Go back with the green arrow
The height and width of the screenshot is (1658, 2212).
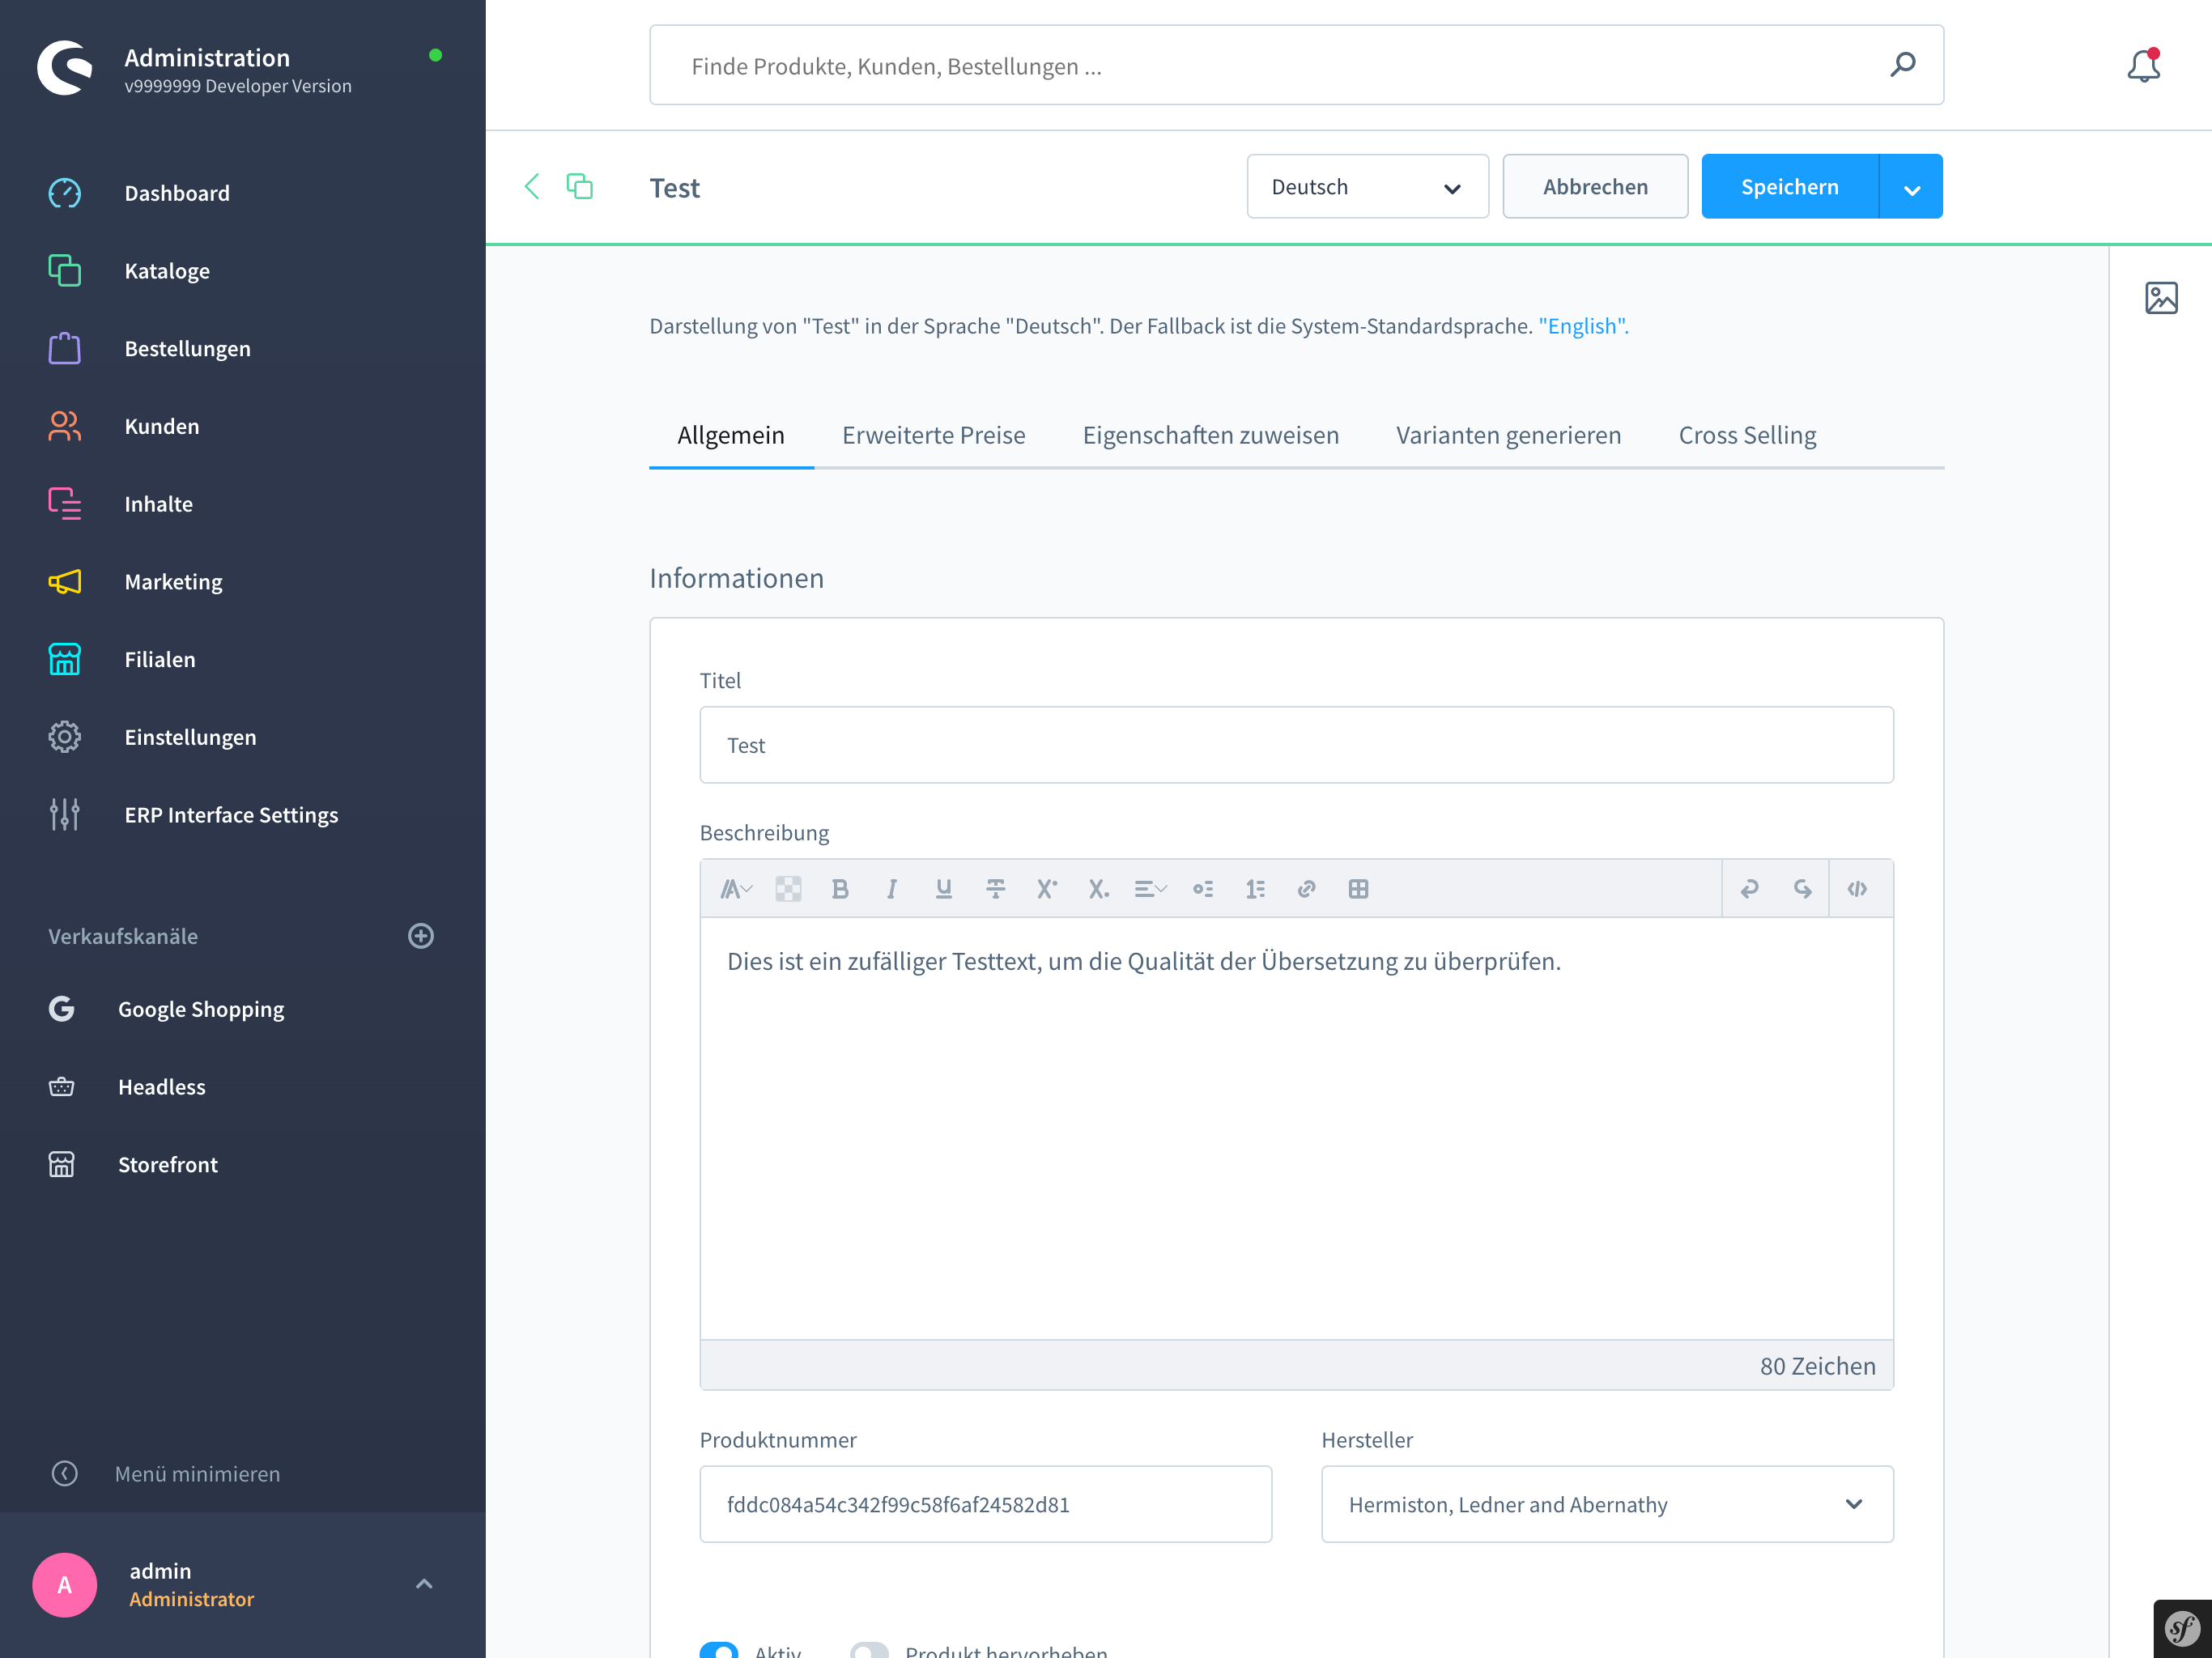pos(532,186)
